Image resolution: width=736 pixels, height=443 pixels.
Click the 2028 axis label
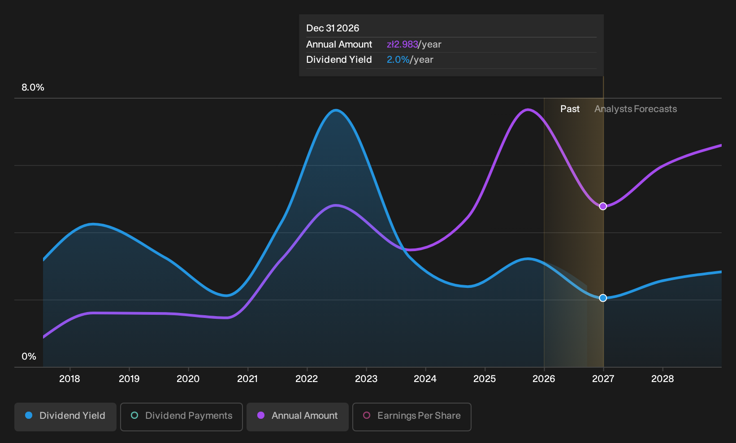pos(662,379)
